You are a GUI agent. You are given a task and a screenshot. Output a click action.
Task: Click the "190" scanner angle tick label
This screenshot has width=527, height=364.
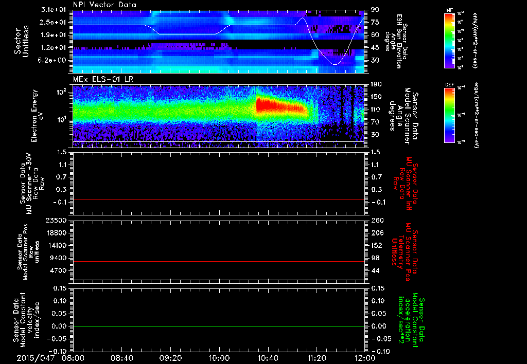click(376, 84)
